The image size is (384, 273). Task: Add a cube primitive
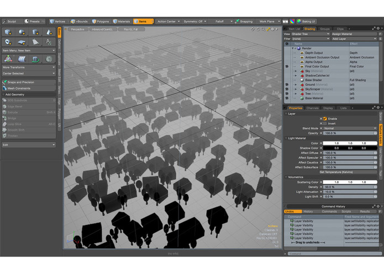coord(8,32)
